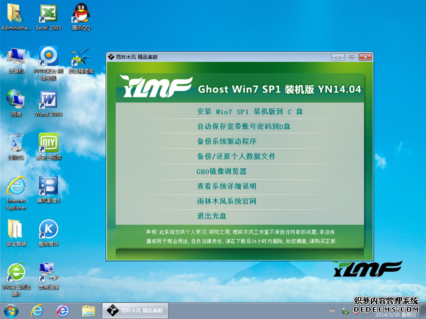The image size is (426, 319).
Task: Launch the GHO镜像浏览器 entry
Action: [x=222, y=171]
